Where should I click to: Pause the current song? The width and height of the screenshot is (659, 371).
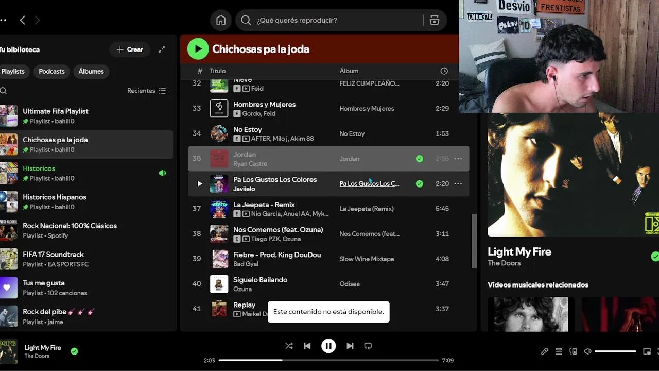pos(328,346)
